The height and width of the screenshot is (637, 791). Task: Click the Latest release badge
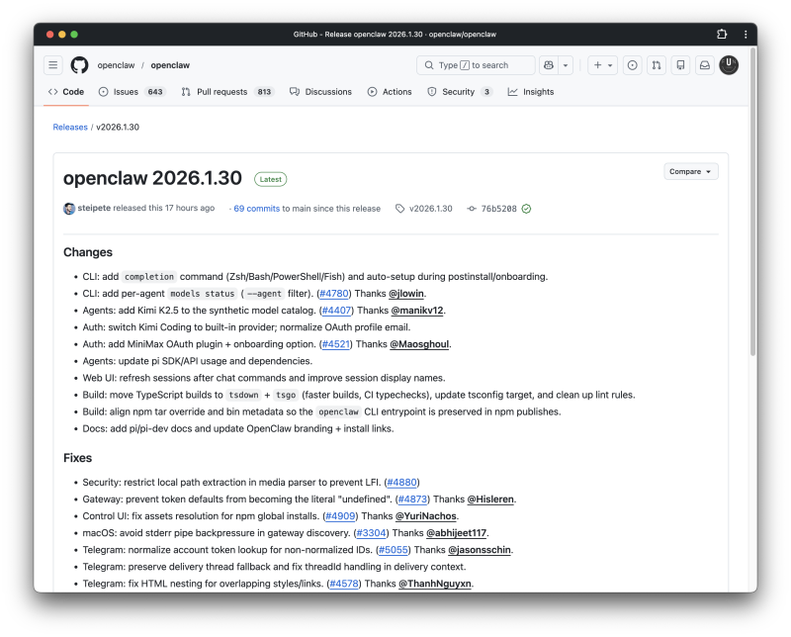click(270, 179)
